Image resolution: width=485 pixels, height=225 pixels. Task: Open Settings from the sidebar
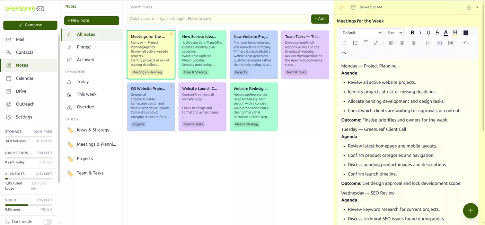[x=29, y=117]
